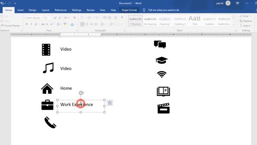Select the briefcase icon
Viewport: 257px width, 145px height.
pyautogui.click(x=47, y=105)
